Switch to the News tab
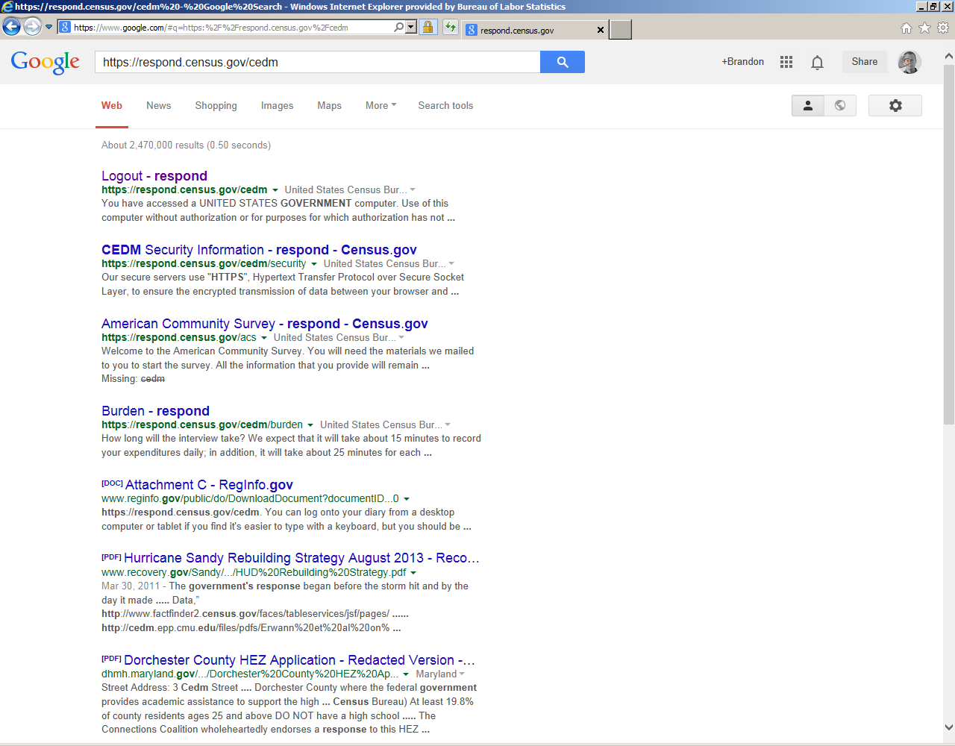Image resolution: width=955 pixels, height=746 pixels. point(159,106)
